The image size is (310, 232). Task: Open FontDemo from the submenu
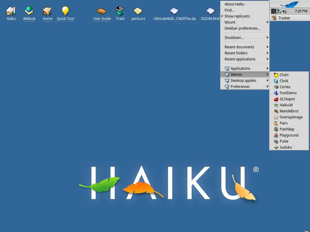[289, 93]
